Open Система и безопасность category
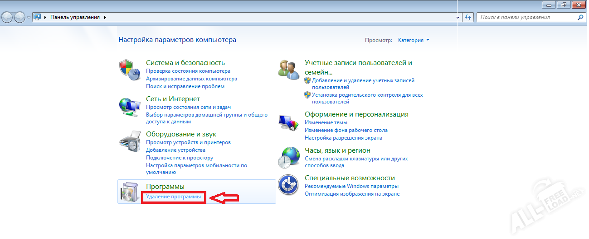 (x=185, y=63)
